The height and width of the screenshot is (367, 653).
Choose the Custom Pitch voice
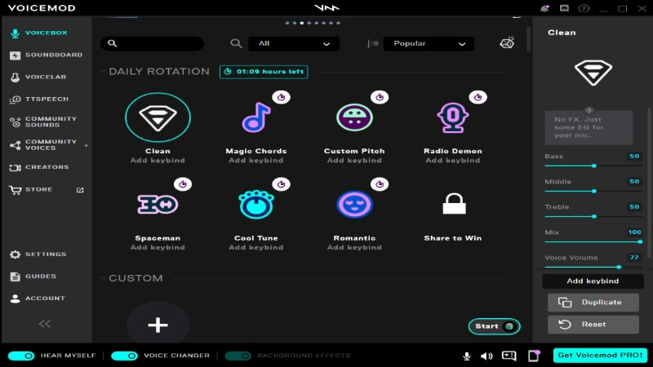pos(354,117)
